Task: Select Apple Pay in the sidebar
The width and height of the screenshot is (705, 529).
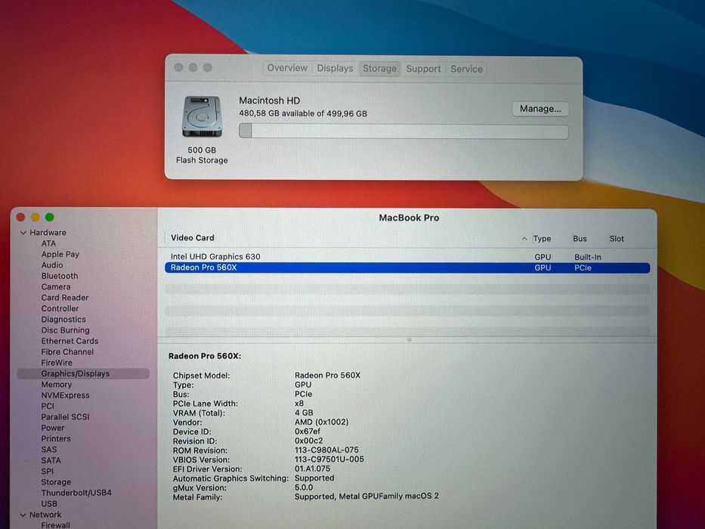Action: (x=60, y=254)
